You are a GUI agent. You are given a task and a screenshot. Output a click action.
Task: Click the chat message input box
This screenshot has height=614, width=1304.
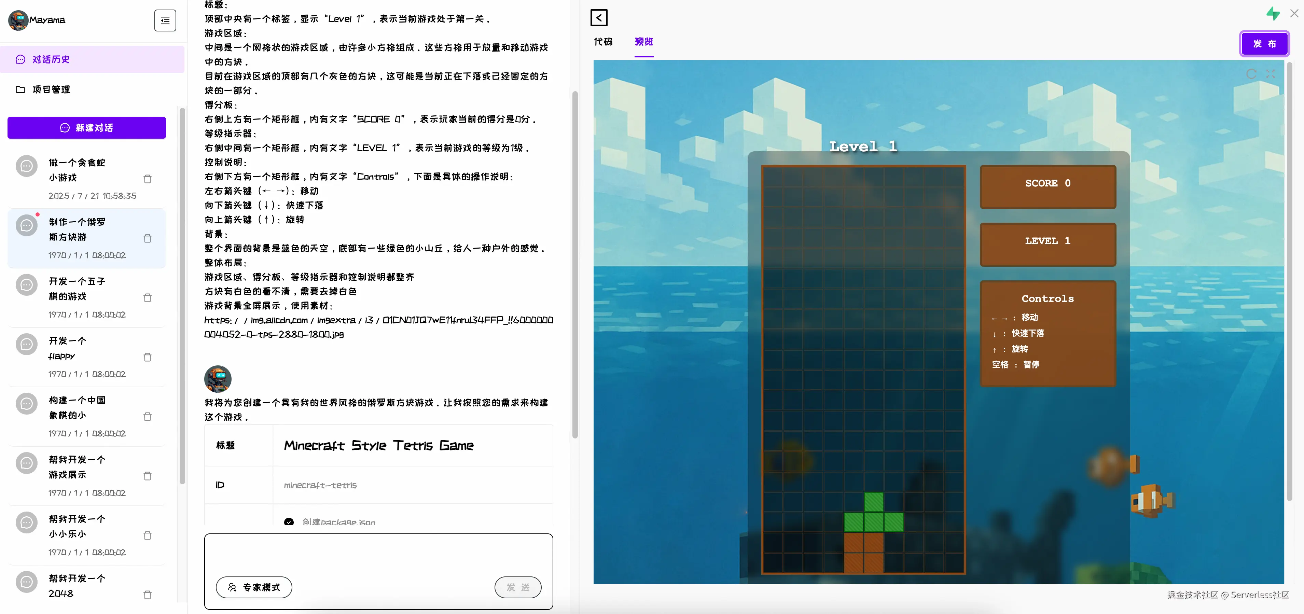(x=378, y=554)
